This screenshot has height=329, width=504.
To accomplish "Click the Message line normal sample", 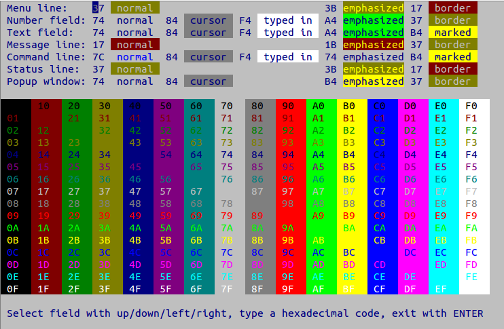I will [135, 45].
